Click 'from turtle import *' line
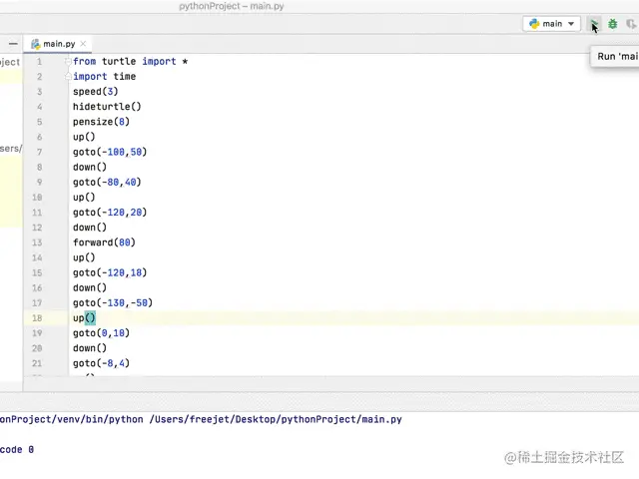This screenshot has width=639, height=479. [130, 62]
